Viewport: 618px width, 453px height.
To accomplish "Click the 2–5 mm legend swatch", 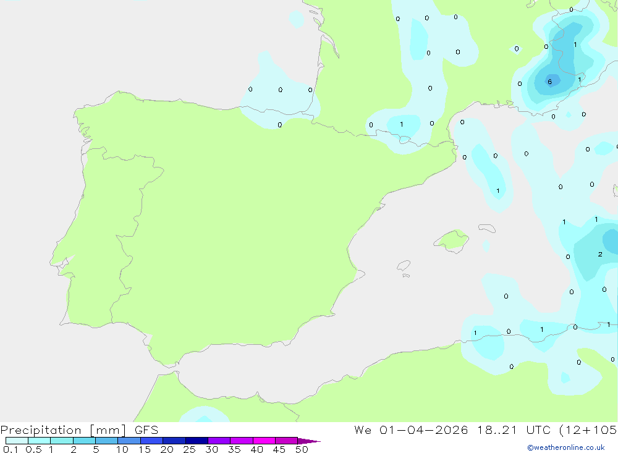I will 84,441.
